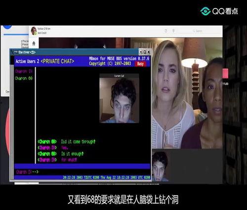Click the red Busy status indicator

pyautogui.click(x=140, y=64)
